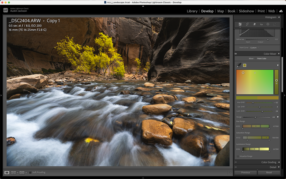The width and height of the screenshot is (286, 179).
Task: Click the Reset button
Action: 269,173
